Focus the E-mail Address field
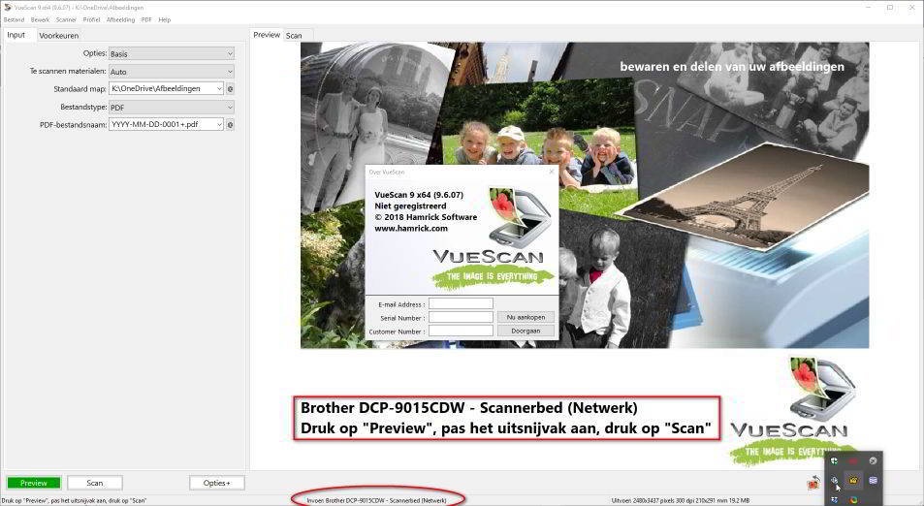Image resolution: width=924 pixels, height=506 pixels. (x=461, y=303)
